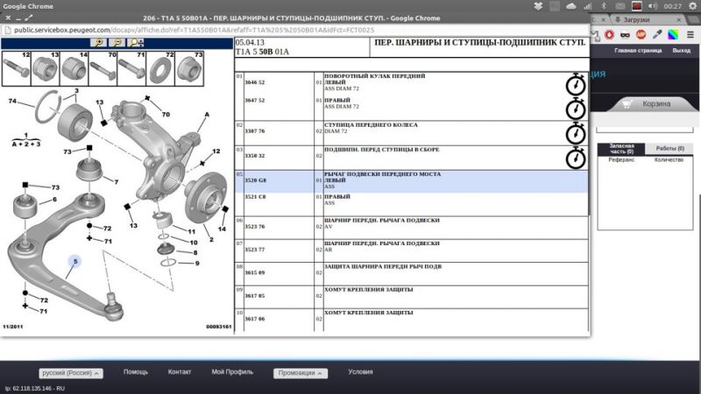Viewport: 701px width, 394px height.
Task: Open the Контакт link
Action: [x=180, y=371]
